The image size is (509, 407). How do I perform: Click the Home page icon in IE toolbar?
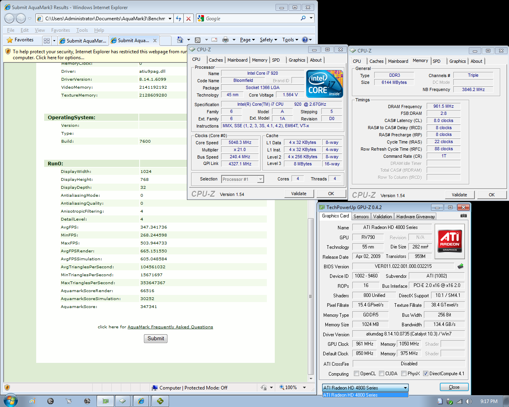(x=180, y=40)
